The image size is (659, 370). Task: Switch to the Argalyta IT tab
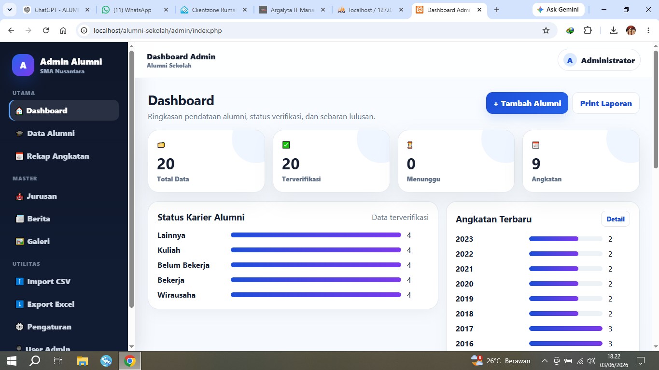point(293,10)
